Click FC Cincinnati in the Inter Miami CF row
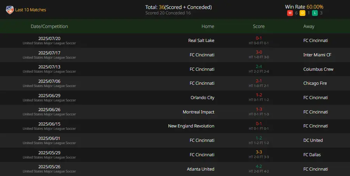Viewport: 350px width, 176px height. tap(202, 55)
